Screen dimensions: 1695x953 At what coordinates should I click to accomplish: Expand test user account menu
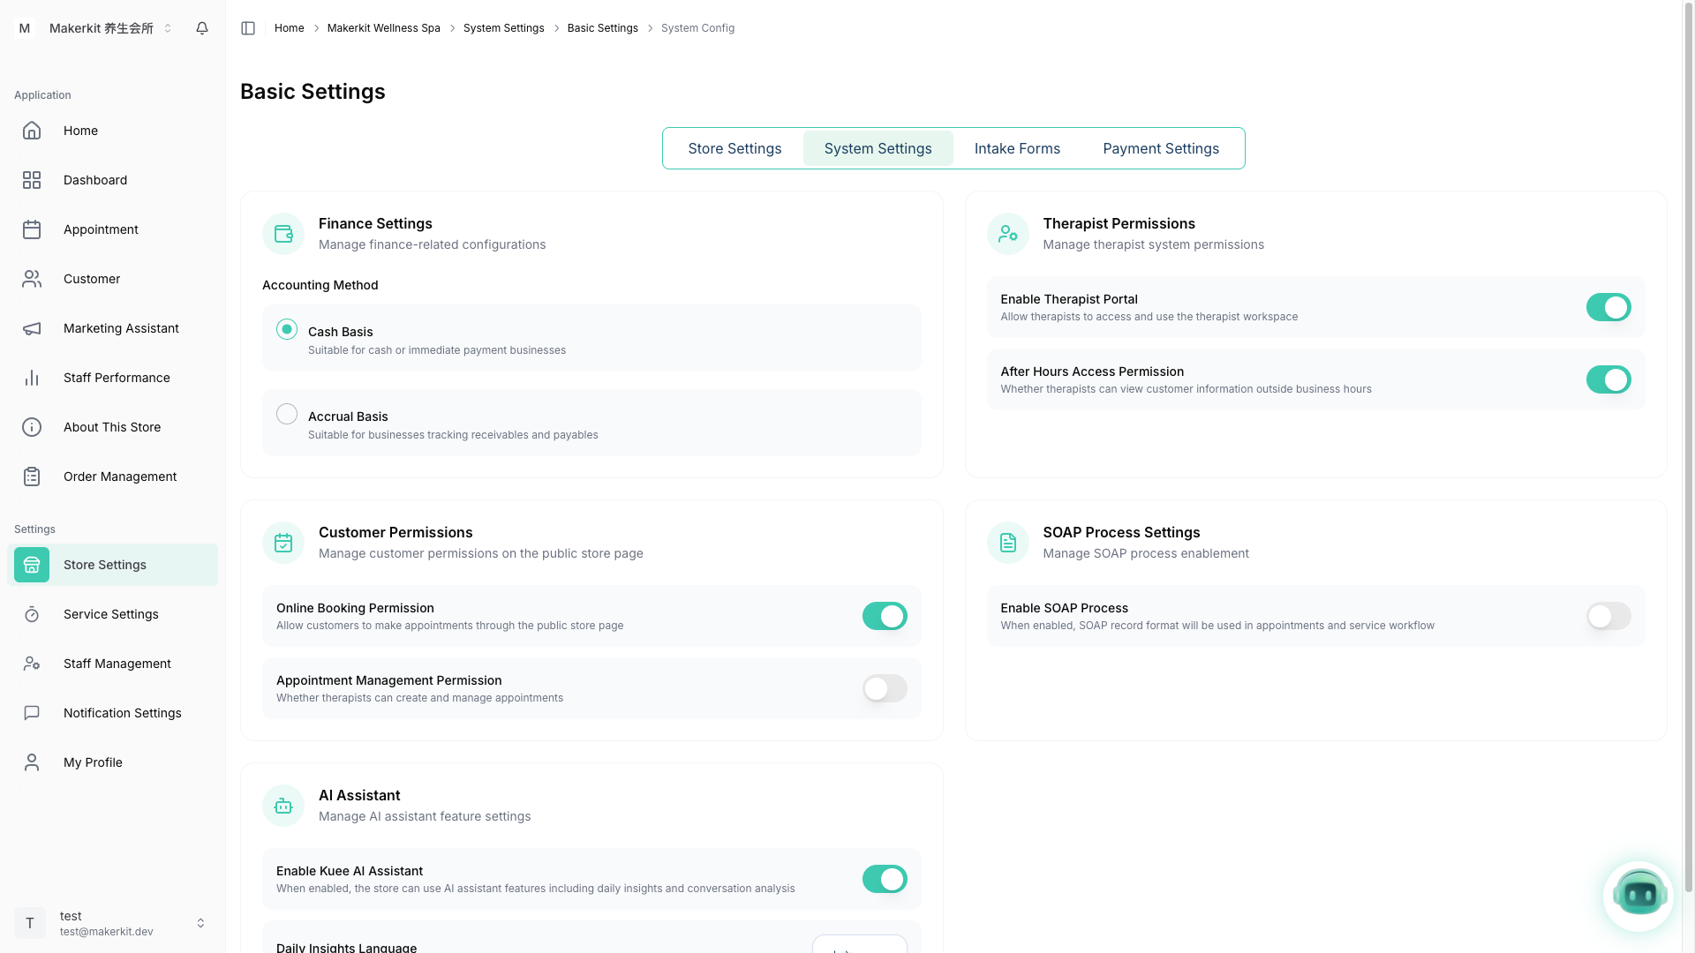[200, 923]
